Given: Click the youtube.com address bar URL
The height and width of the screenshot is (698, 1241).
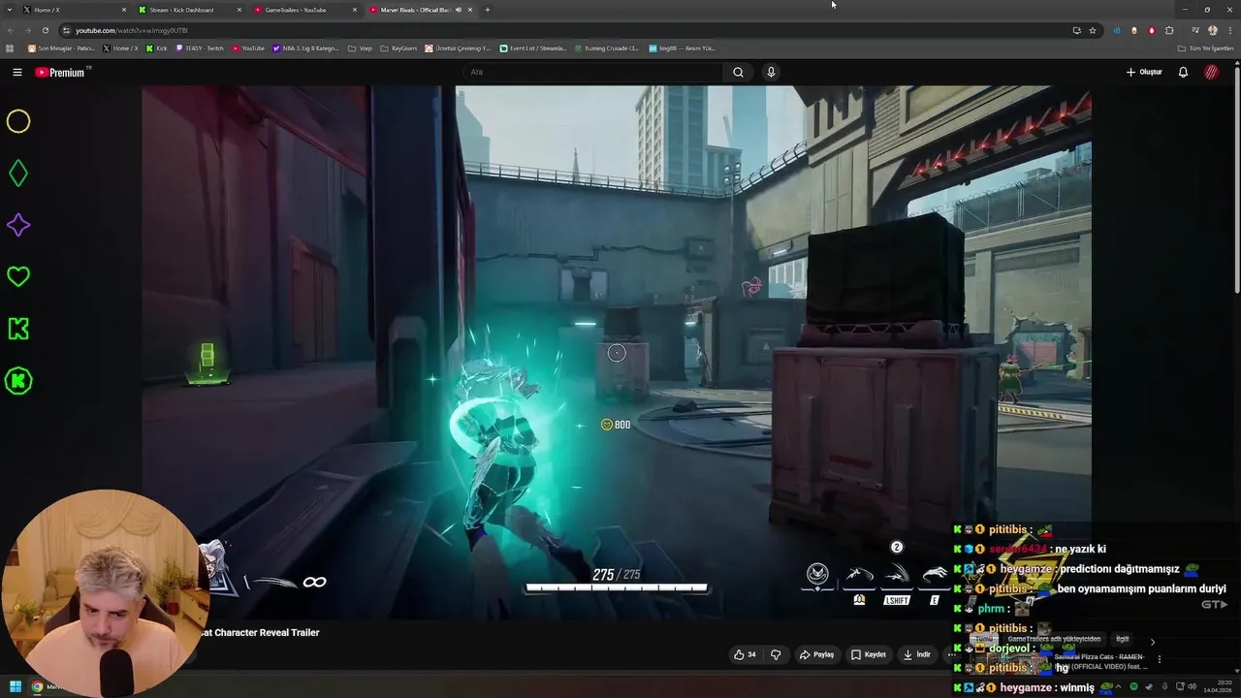Looking at the screenshot, I should pyautogui.click(x=132, y=30).
